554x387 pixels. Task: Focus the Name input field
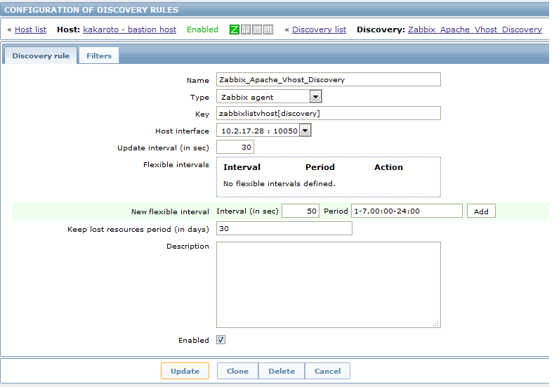click(x=329, y=79)
